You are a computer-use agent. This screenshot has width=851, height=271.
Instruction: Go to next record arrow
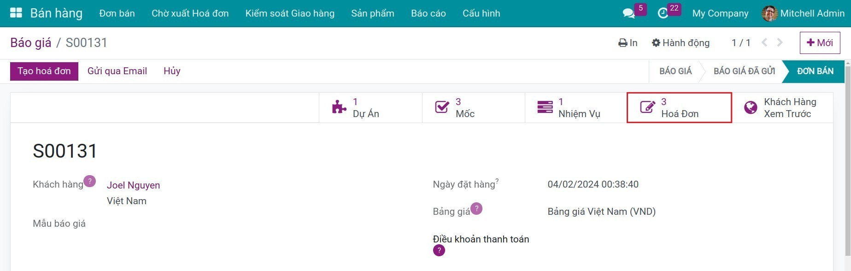point(780,42)
